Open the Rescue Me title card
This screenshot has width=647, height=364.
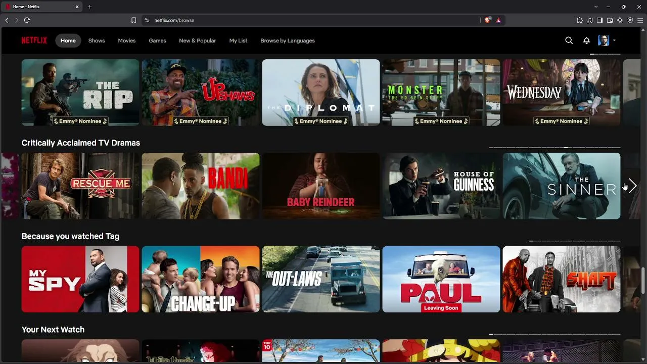pos(80,186)
